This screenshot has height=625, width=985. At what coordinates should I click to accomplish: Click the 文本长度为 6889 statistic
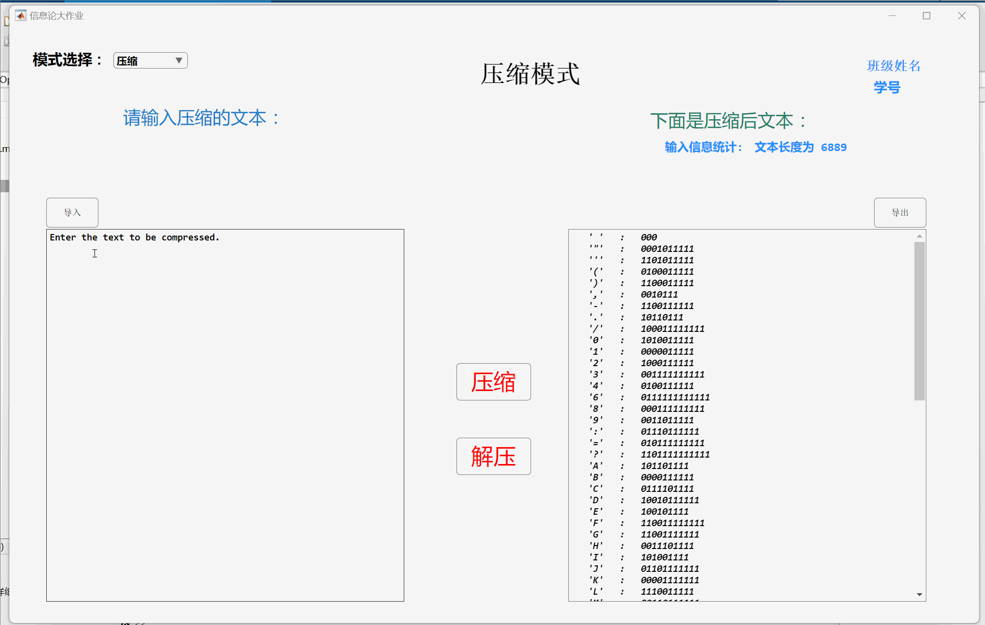click(x=800, y=148)
